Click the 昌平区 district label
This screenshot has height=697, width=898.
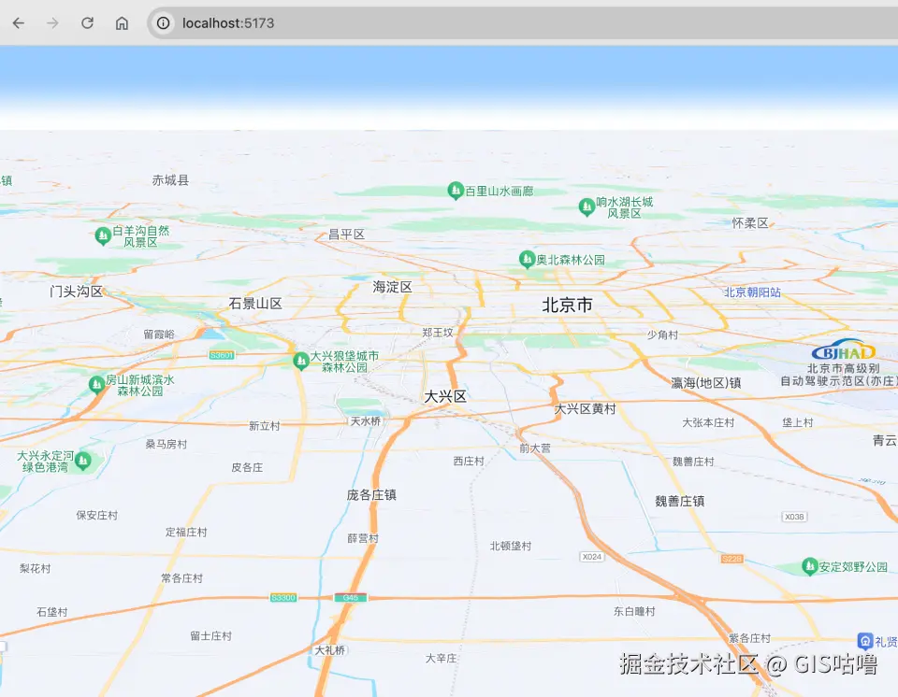point(346,235)
